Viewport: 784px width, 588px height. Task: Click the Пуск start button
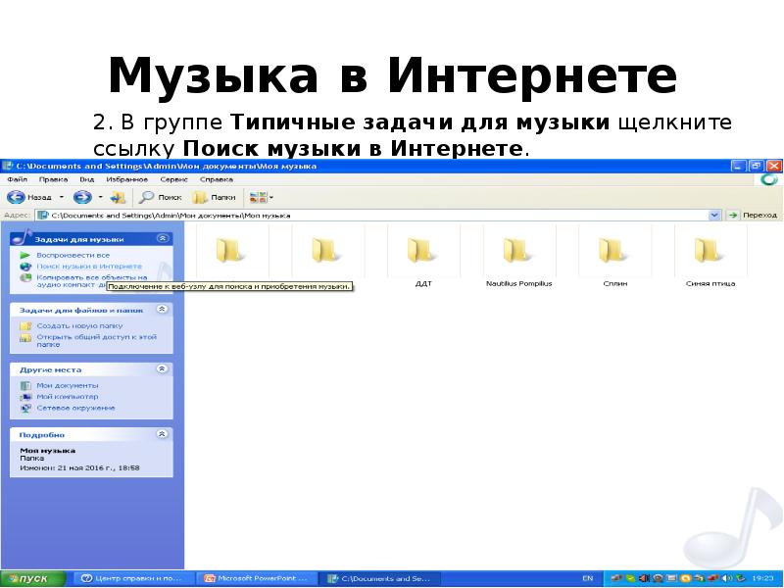click(x=33, y=578)
